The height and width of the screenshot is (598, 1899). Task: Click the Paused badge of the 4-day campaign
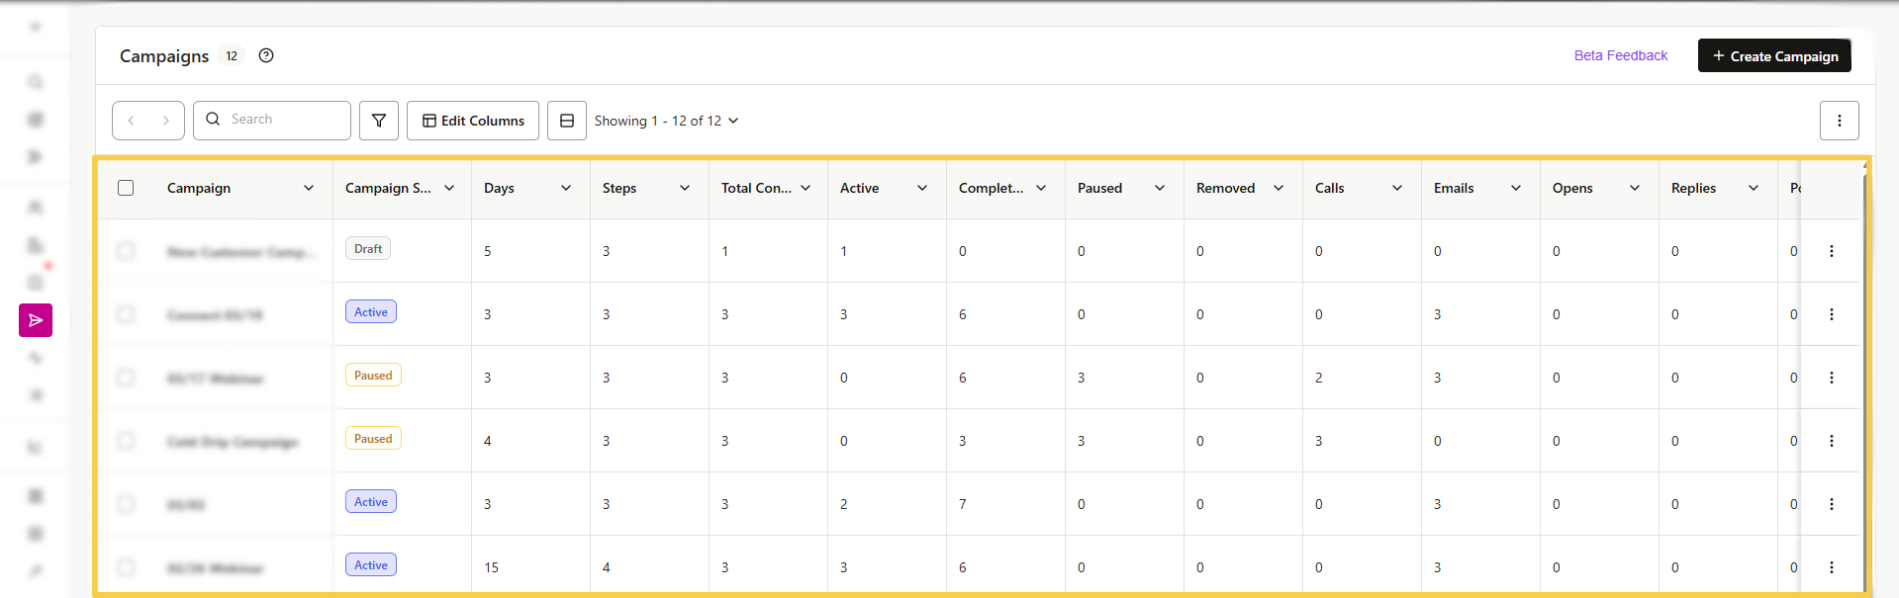[373, 439]
